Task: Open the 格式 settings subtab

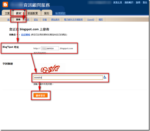Action: click(27, 20)
